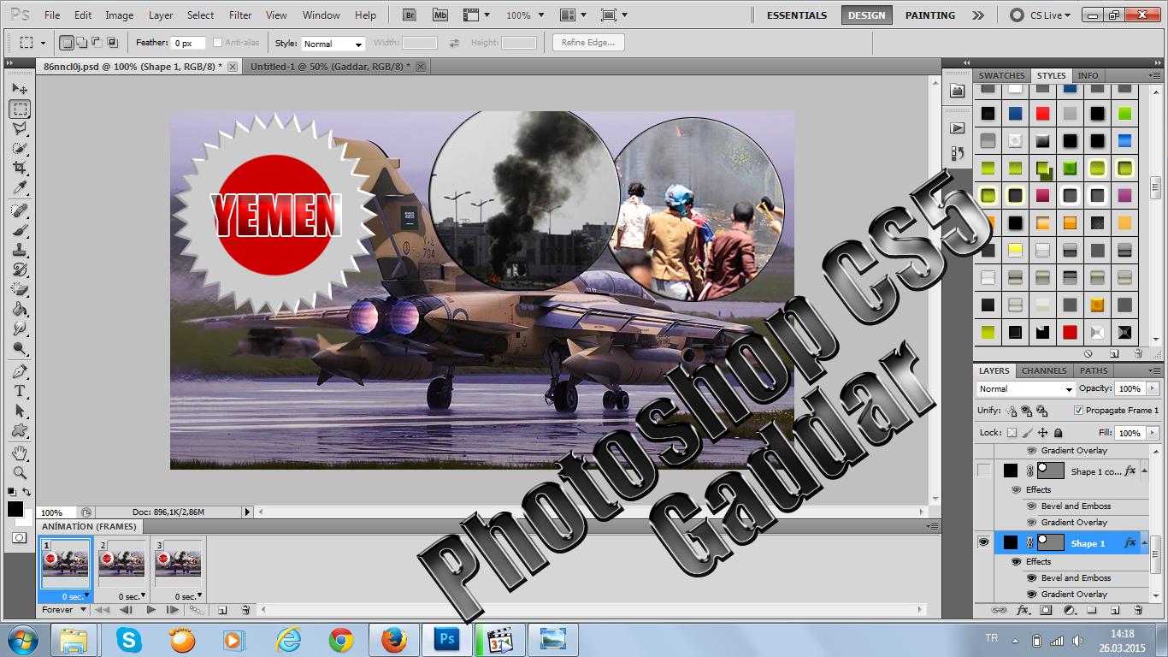Switch to the Untitled-1 document tab
This screenshot has width=1168, height=657.
click(330, 66)
